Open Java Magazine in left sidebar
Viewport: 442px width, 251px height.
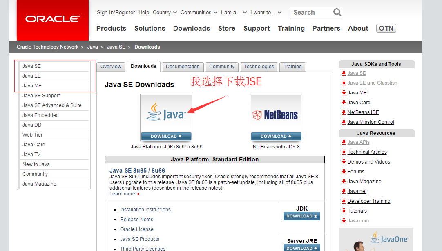tap(54, 184)
